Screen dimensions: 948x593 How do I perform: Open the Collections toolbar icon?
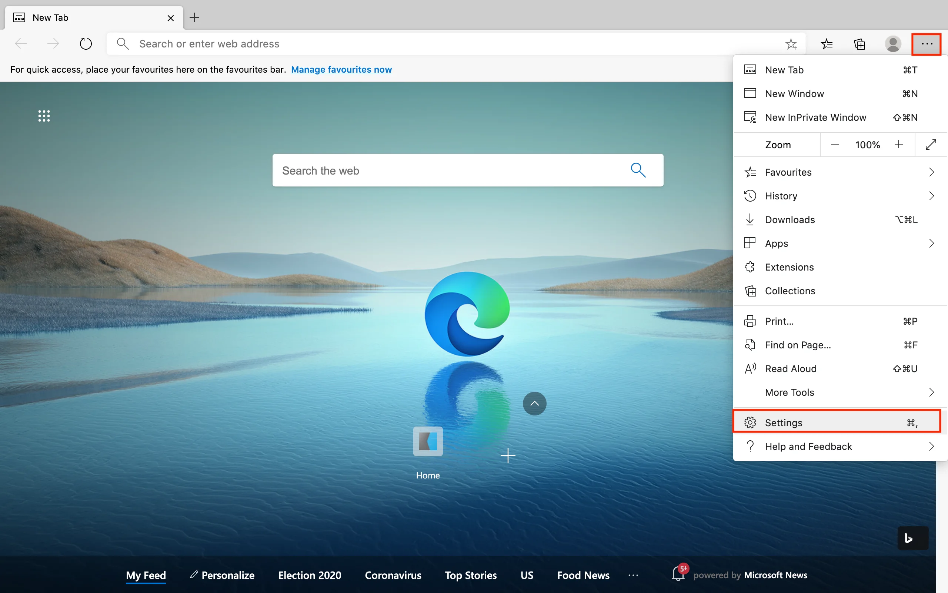point(859,44)
